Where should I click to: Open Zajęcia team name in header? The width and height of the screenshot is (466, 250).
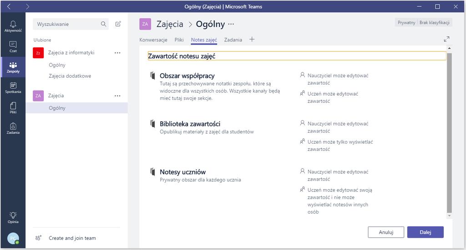170,24
